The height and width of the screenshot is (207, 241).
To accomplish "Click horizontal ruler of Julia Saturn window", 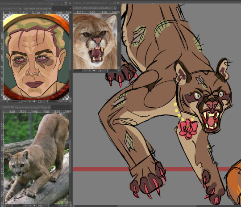I will 36,13.
